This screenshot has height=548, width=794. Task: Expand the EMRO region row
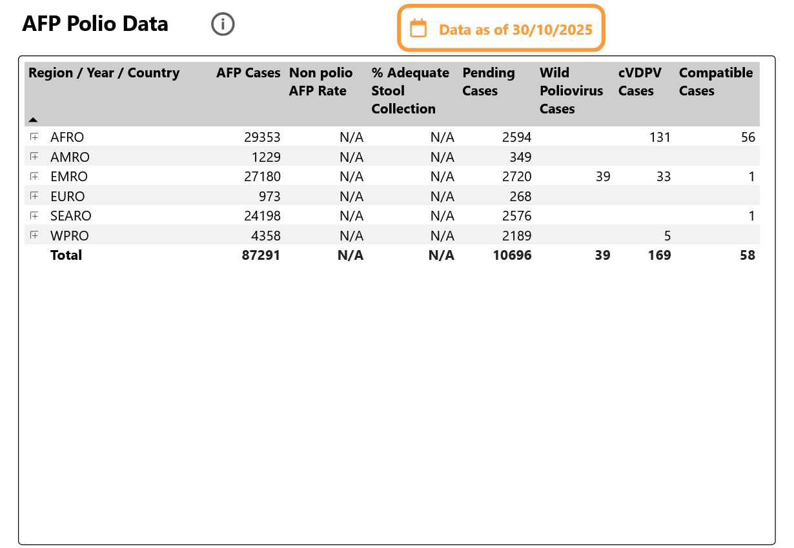(34, 176)
